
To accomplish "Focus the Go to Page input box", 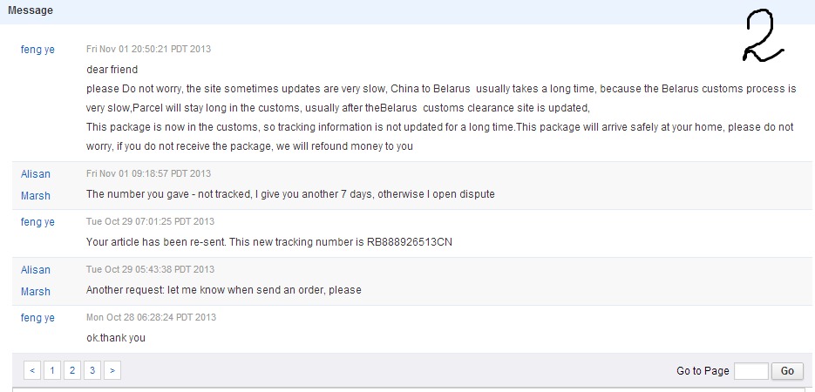I will coord(750,371).
